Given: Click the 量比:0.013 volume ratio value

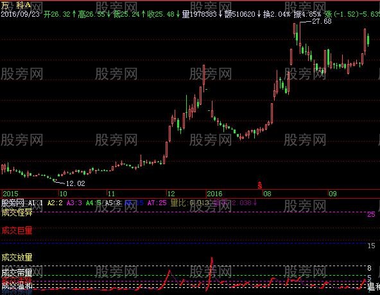Looking at the screenshot, I should (190, 203).
